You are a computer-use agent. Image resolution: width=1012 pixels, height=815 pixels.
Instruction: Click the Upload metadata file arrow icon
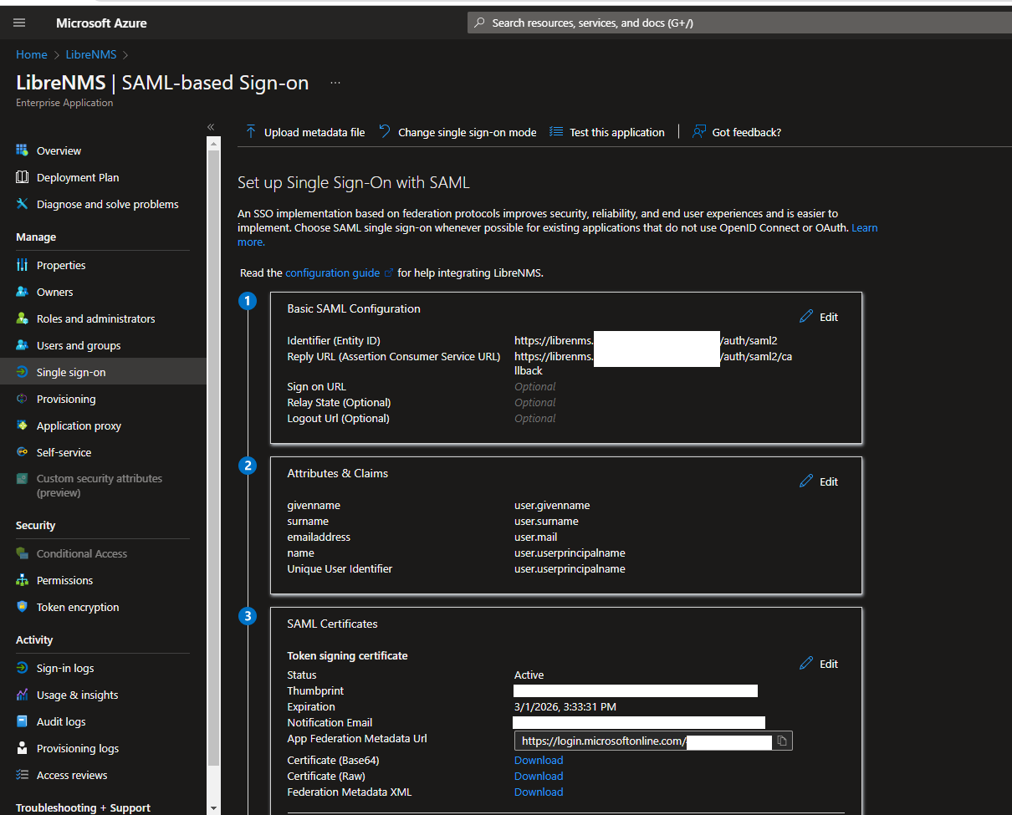pyautogui.click(x=251, y=132)
